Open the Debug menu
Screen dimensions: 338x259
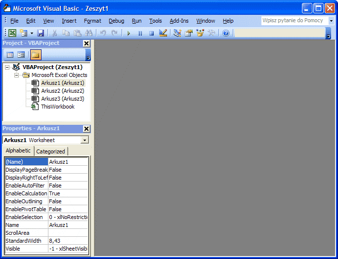pyautogui.click(x=117, y=21)
